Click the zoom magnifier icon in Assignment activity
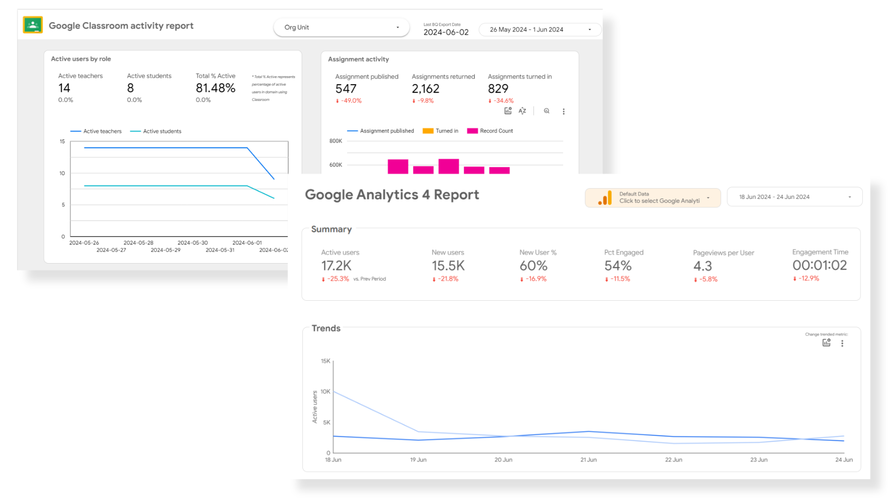Screen dimensions: 893x502 click(546, 111)
